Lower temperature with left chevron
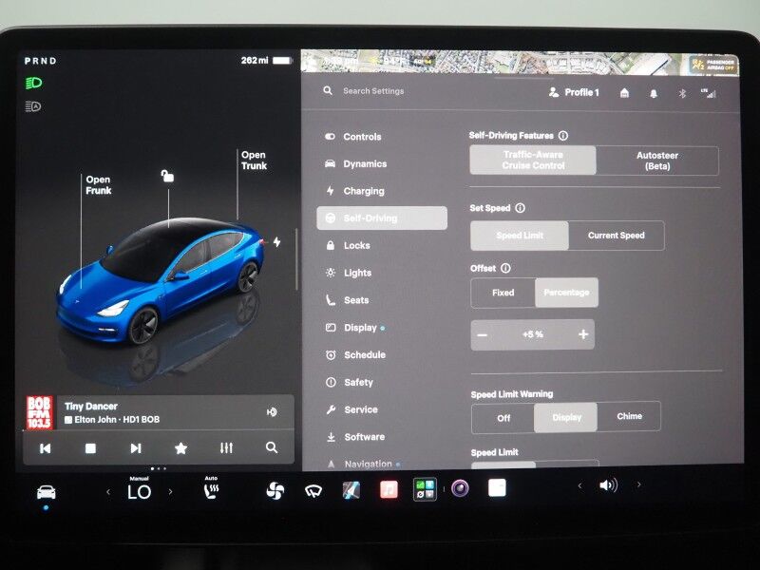The width and height of the screenshot is (760, 570). (108, 492)
